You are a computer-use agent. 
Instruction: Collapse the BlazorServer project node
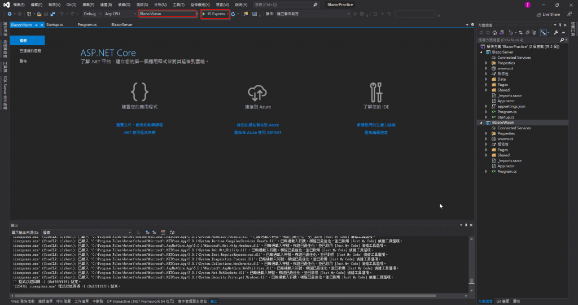click(x=481, y=53)
